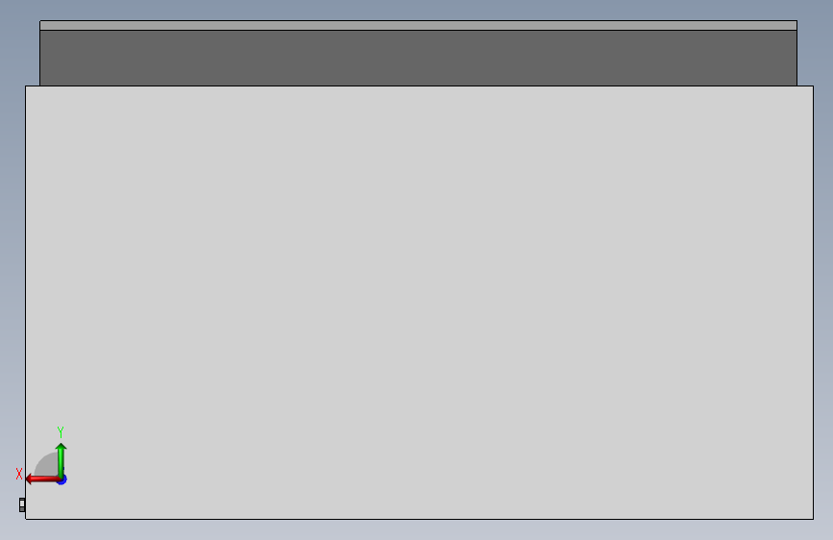Click the green Y axis label

pos(61,432)
